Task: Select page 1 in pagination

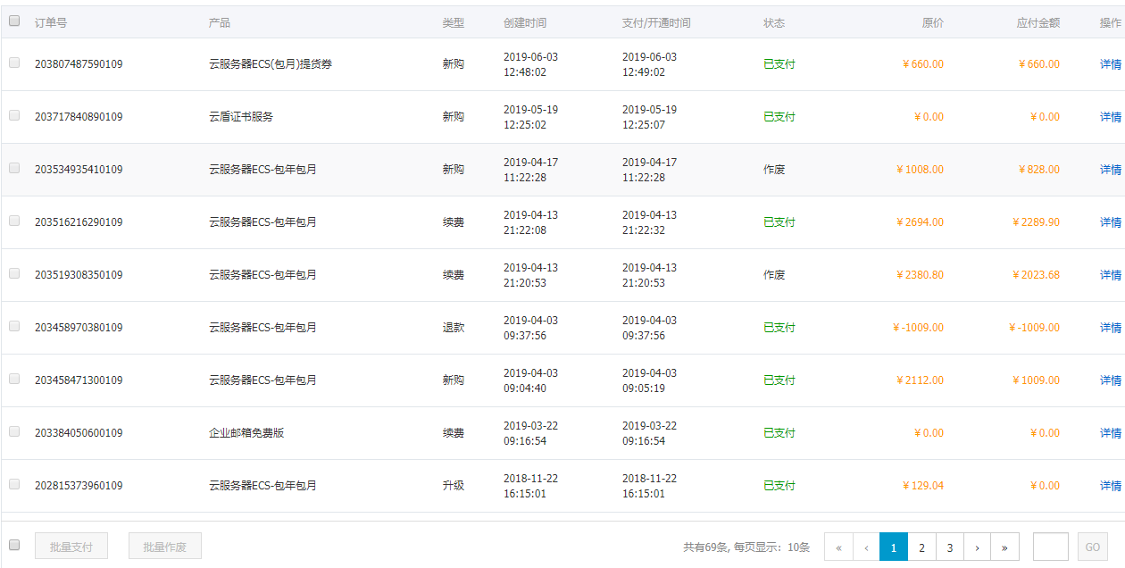Action: 894,547
